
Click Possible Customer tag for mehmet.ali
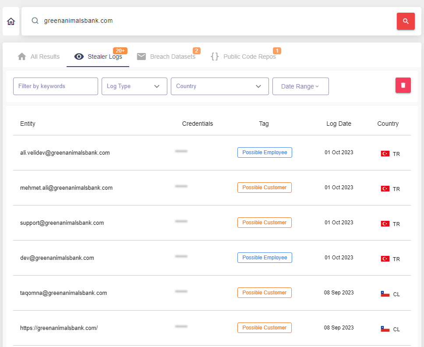265,188
